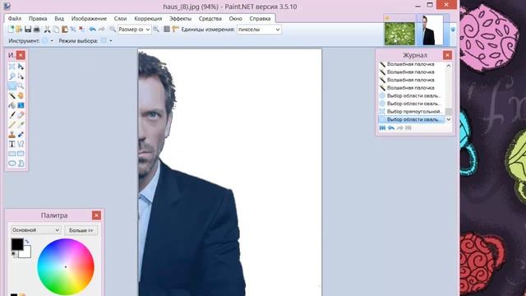Select the Eraser tool

pyautogui.click(x=21, y=115)
